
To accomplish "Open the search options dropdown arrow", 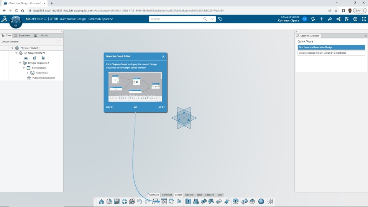I will pos(212,19).
